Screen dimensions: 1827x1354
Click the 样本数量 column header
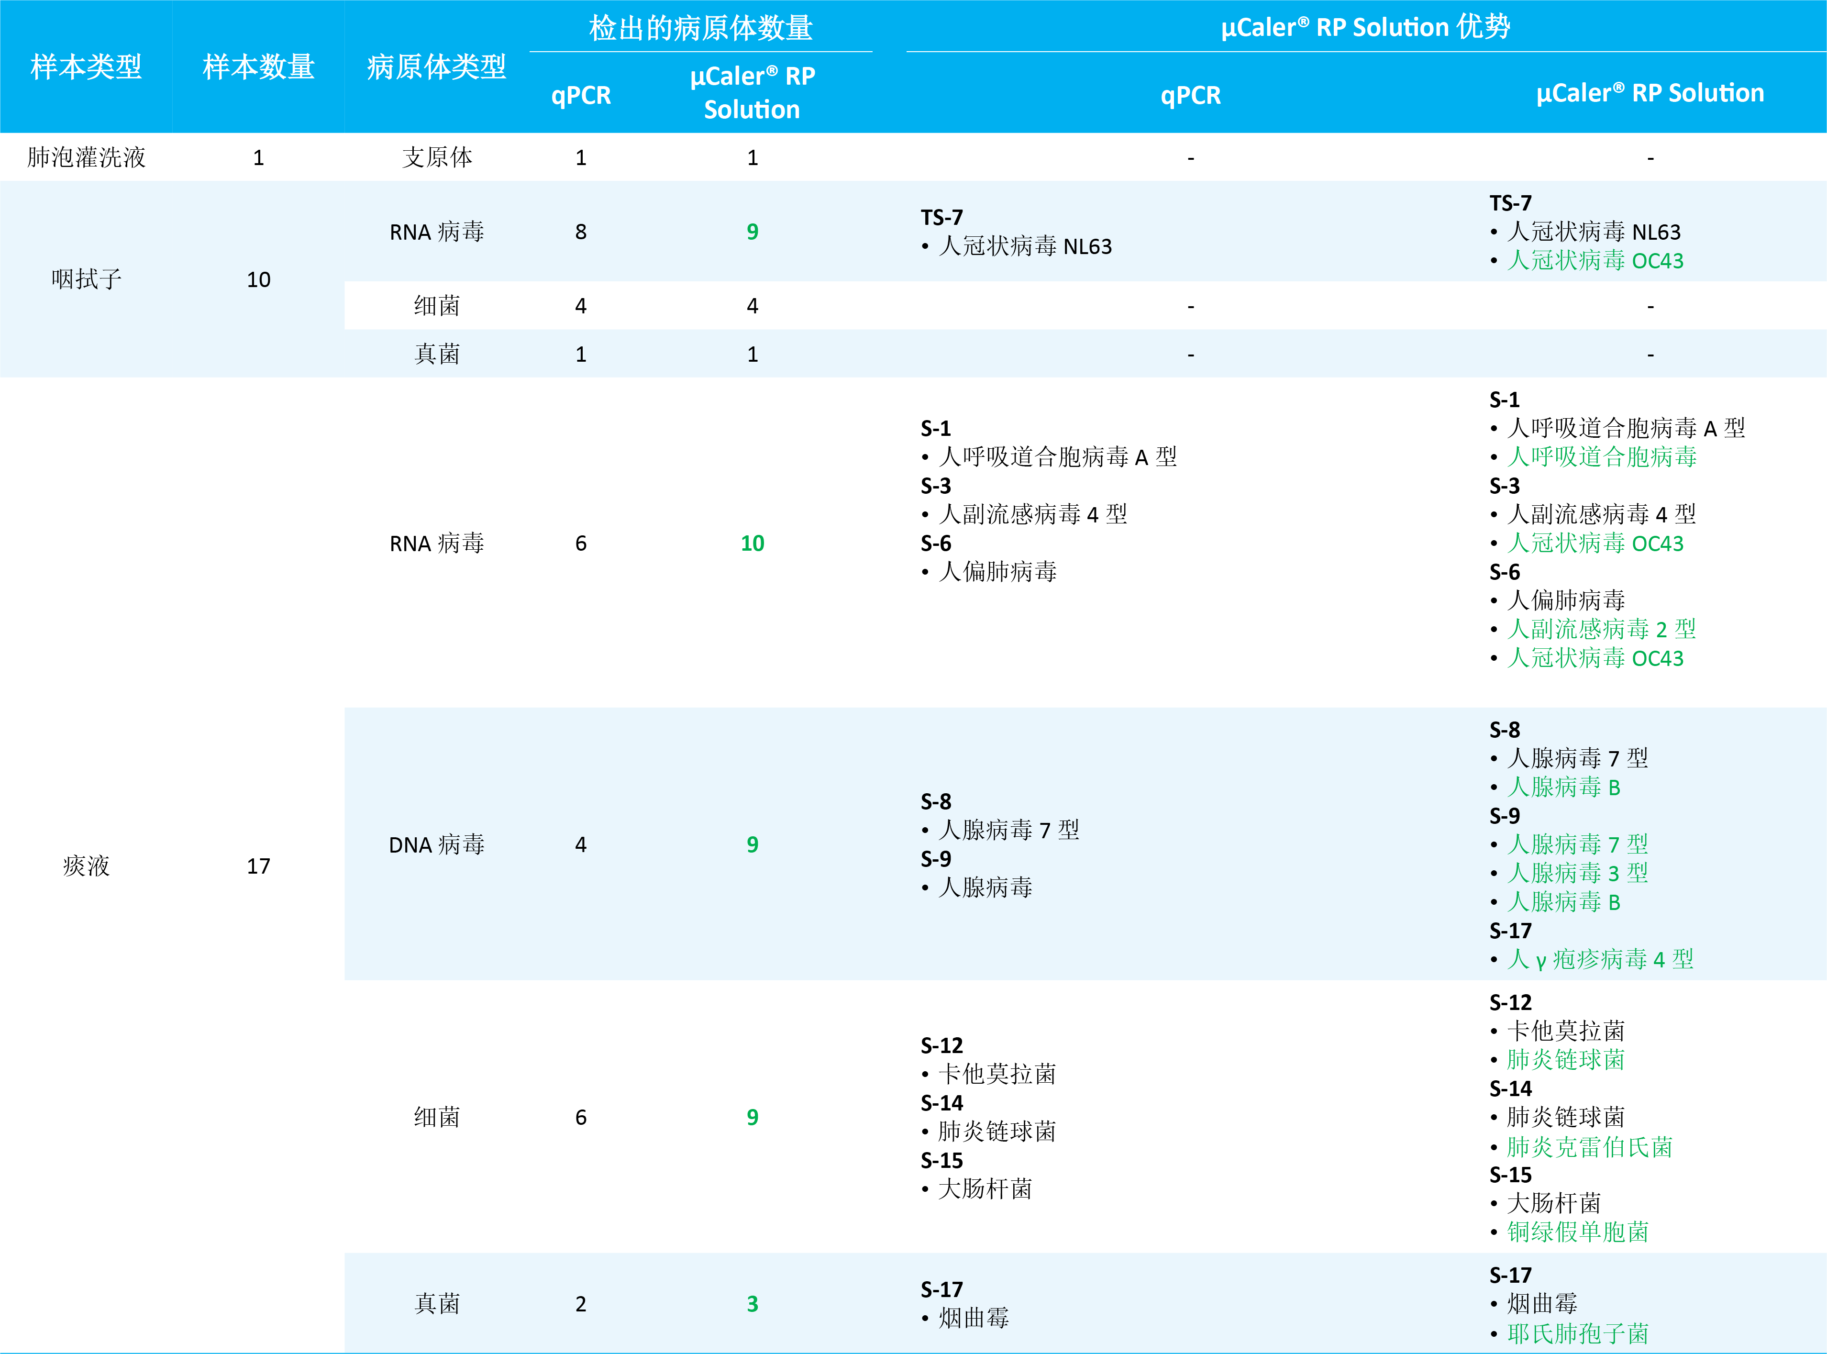[x=258, y=67]
